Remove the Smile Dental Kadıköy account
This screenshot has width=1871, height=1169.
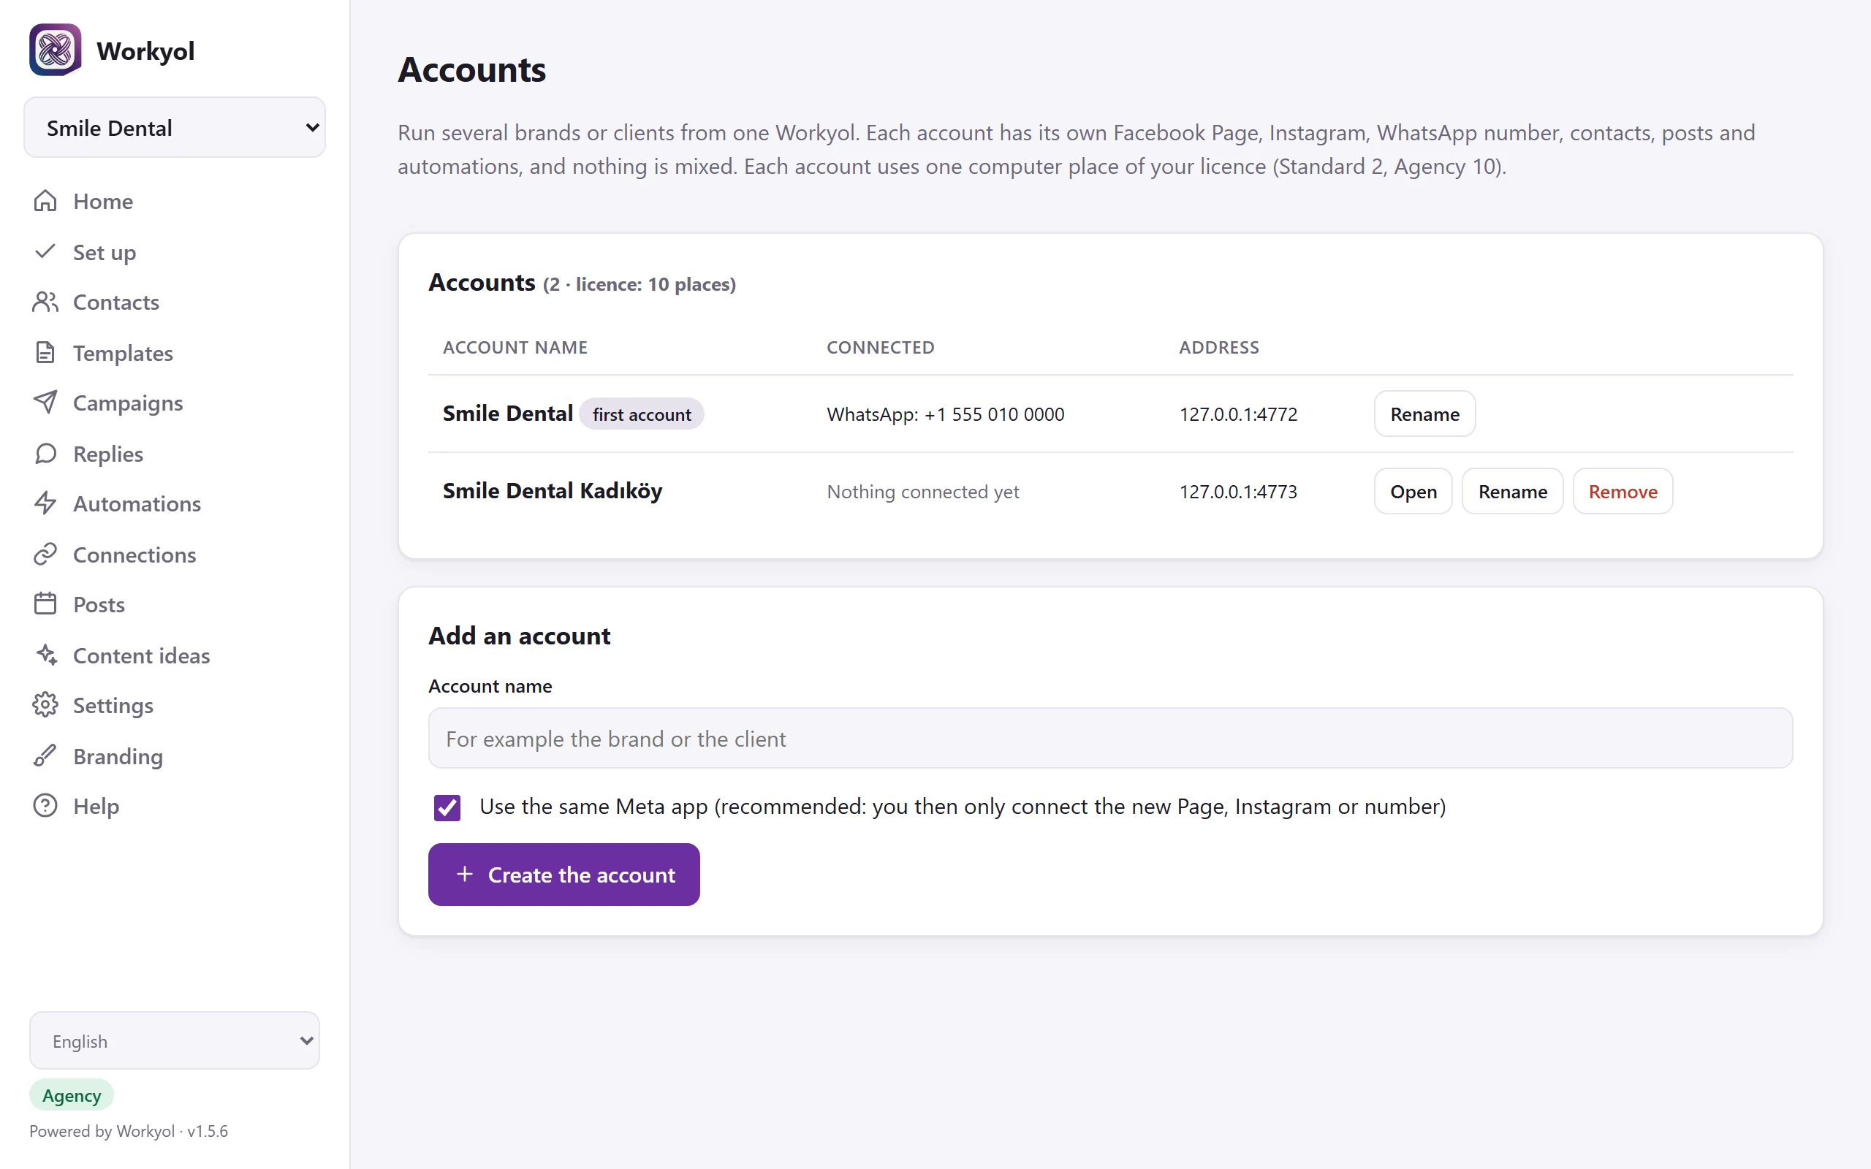click(1622, 491)
